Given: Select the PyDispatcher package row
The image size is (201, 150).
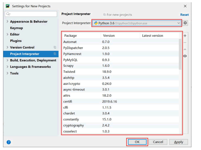Looking at the screenshot, I should (x=121, y=48).
